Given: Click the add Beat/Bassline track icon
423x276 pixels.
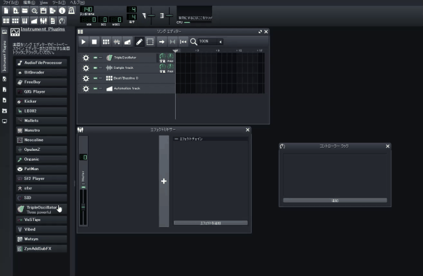Looking at the screenshot, I should tap(106, 42).
